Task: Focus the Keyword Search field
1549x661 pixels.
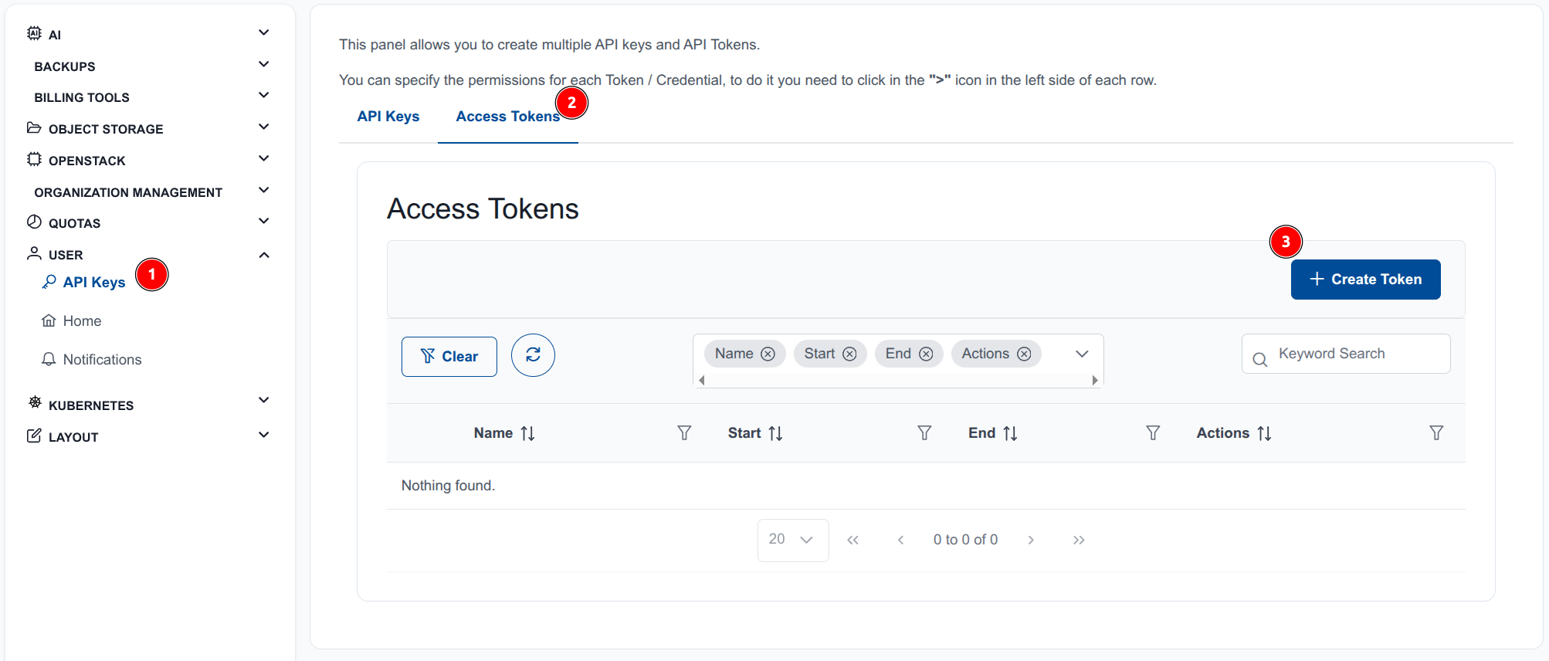Action: coord(1346,354)
